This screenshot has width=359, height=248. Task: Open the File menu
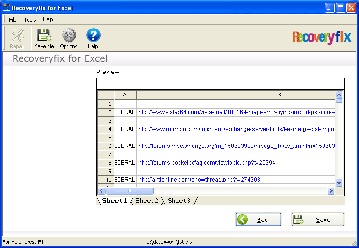click(13, 20)
